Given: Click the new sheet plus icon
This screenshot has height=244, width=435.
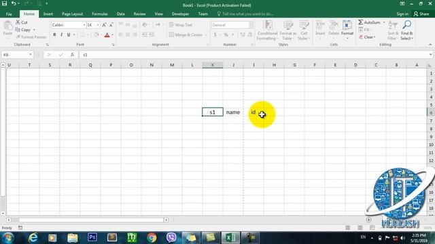Looking at the screenshot, I should pyautogui.click(x=368, y=220).
